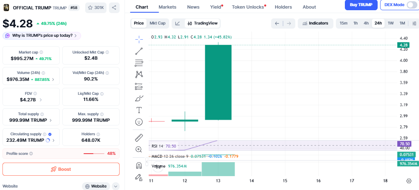Click the Profile score progress bar

pos(94,154)
